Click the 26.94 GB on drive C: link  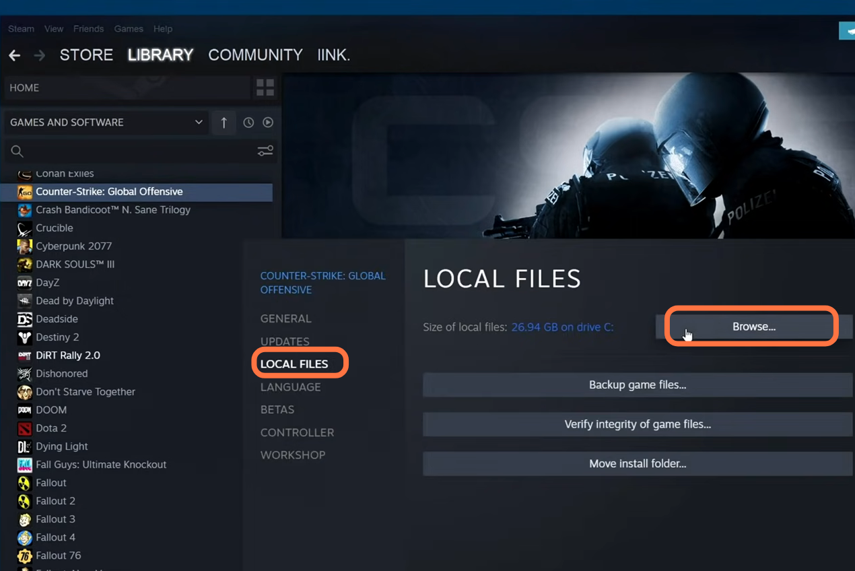562,327
